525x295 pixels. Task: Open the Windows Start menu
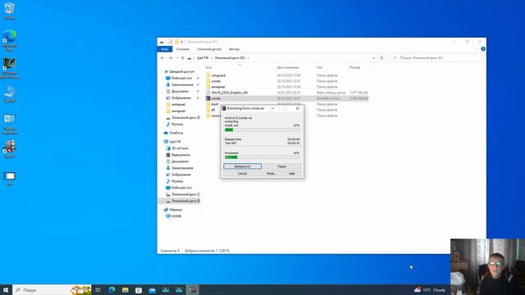(x=6, y=289)
